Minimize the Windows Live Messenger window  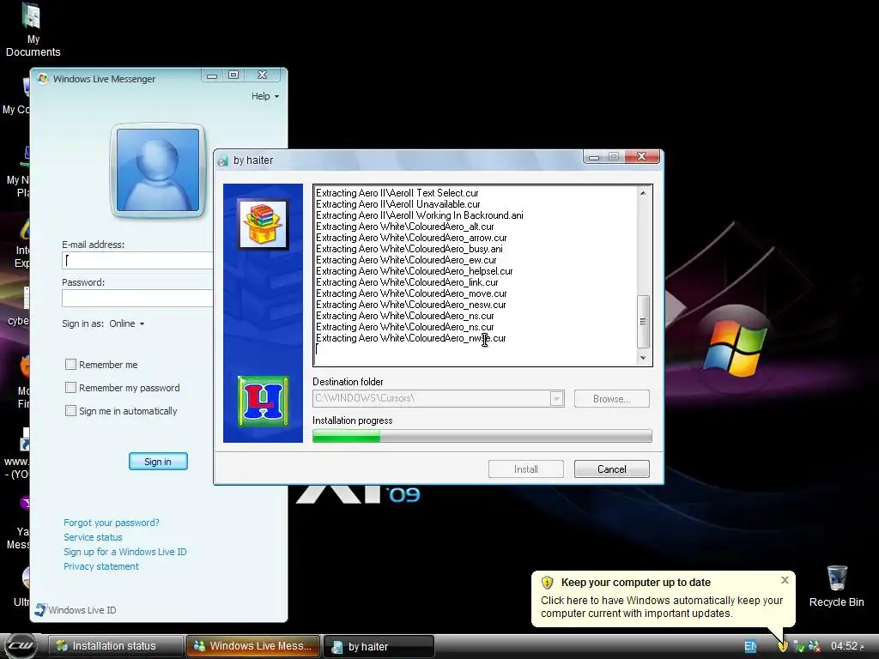click(212, 76)
